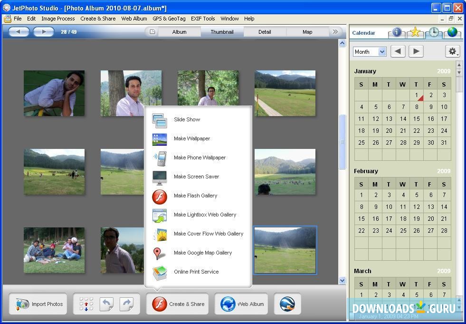Screen dimensions: 466x324
Task: Click the Web Album button
Action: coord(242,304)
